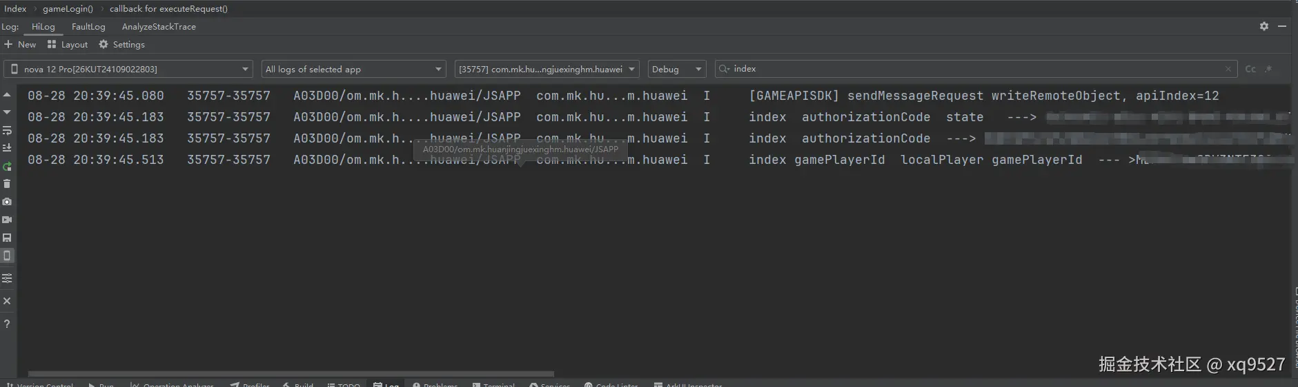
Task: Open log panel gear options
Action: point(1264,26)
